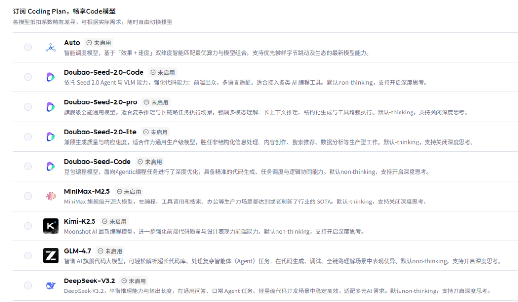Click the description starting 豆包编程模型
The height and width of the screenshot is (302, 518).
(247, 172)
